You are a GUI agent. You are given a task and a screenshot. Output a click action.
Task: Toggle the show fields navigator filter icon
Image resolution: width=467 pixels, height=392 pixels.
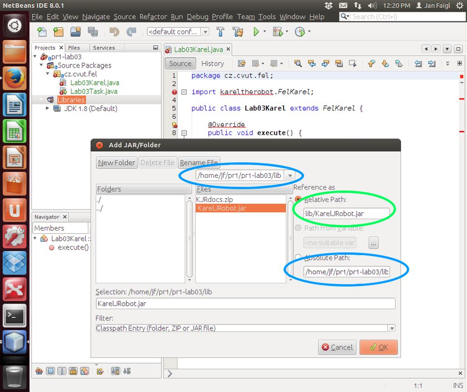point(51,371)
